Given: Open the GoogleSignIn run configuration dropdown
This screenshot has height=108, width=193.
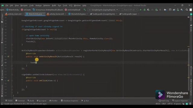Looking at the screenshot, I should pos(103,10).
